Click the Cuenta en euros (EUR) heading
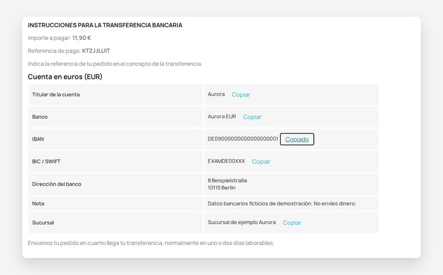Image resolution: width=443 pixels, height=275 pixels. pos(65,77)
